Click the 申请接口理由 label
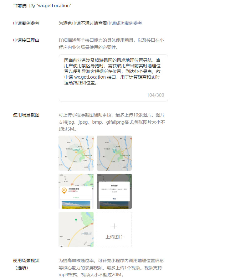230x279 pixels. (26, 40)
